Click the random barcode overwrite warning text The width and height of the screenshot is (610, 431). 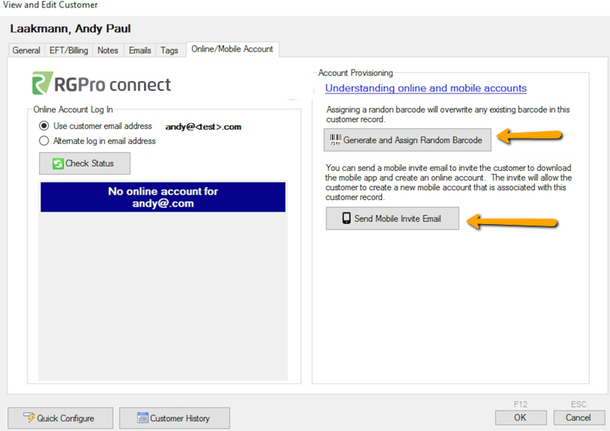click(448, 114)
